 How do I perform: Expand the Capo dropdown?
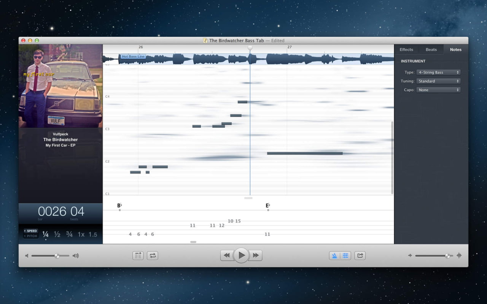(x=438, y=90)
